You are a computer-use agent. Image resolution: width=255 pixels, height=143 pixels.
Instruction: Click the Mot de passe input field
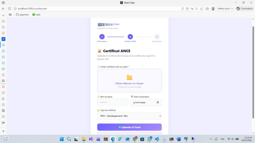click(x=113, y=102)
